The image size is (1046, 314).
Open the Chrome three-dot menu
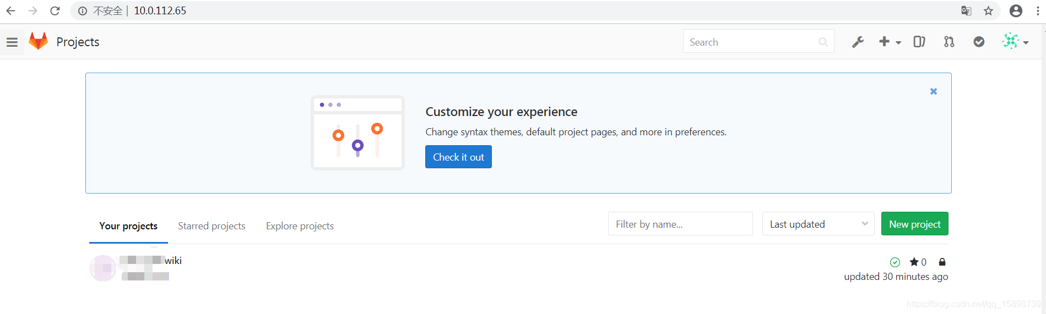pos(1038,10)
